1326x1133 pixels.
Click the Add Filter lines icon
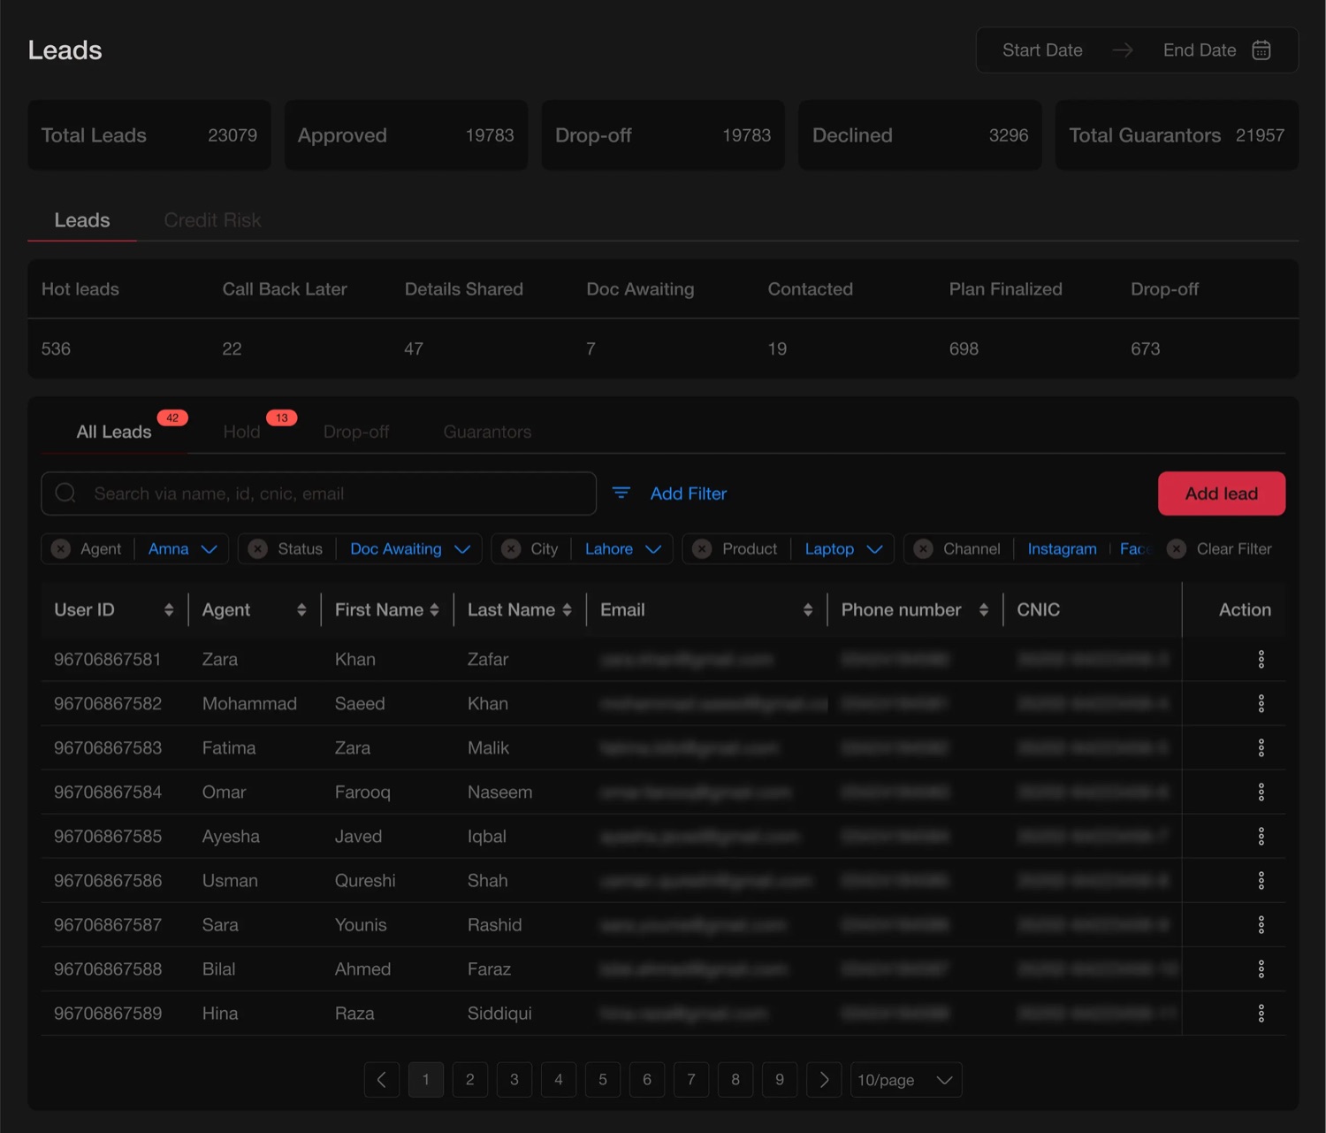point(621,493)
